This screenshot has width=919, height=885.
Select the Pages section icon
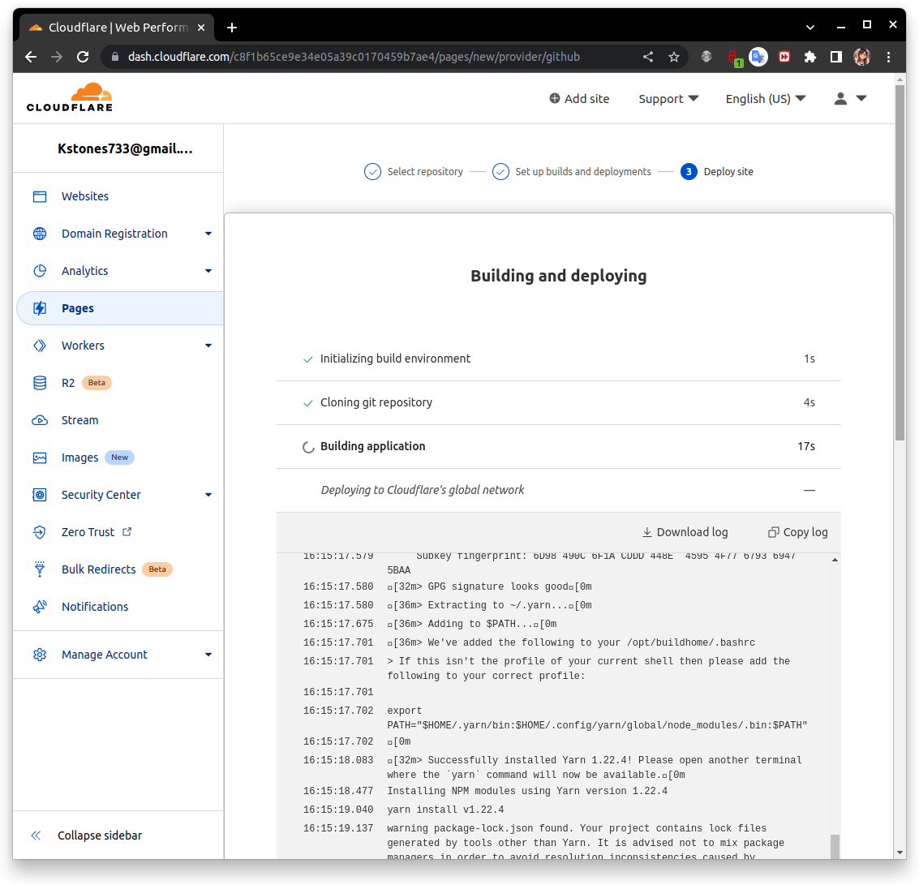pyautogui.click(x=40, y=307)
